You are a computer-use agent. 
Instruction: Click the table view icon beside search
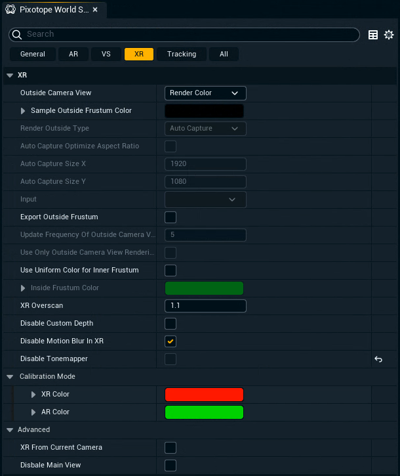373,35
